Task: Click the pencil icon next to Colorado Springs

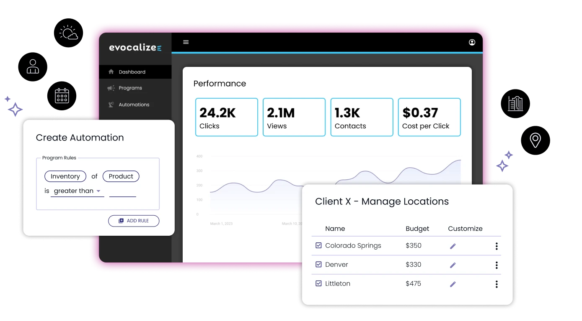Action: [x=453, y=246]
